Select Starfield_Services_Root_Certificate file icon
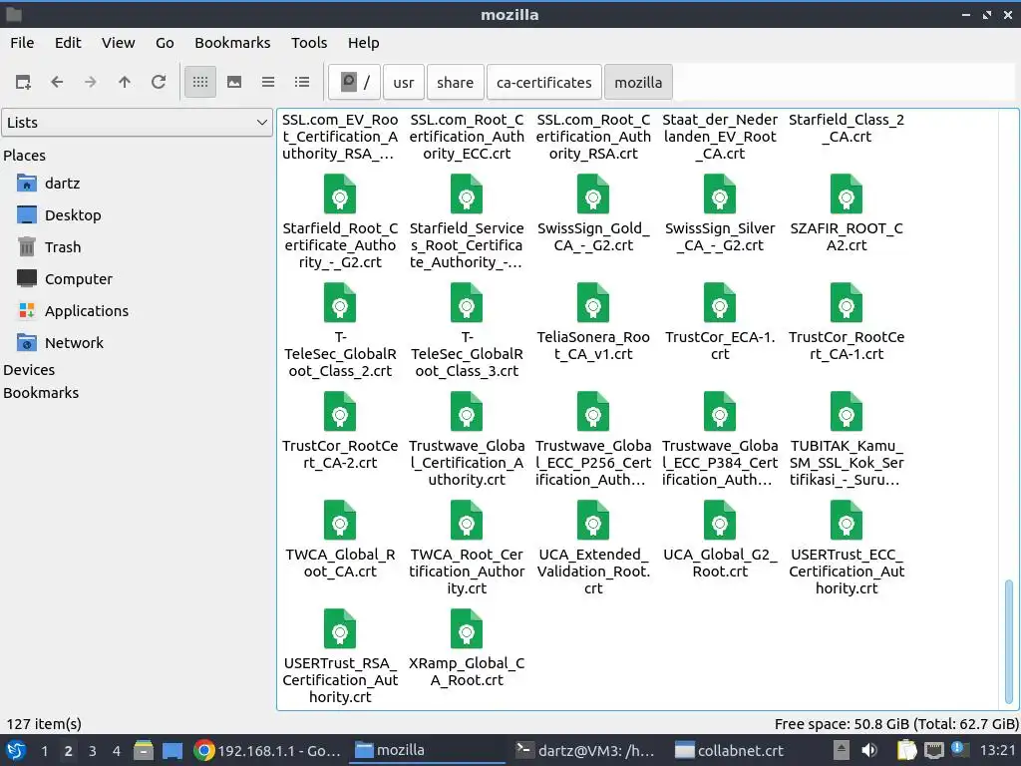 point(467,194)
